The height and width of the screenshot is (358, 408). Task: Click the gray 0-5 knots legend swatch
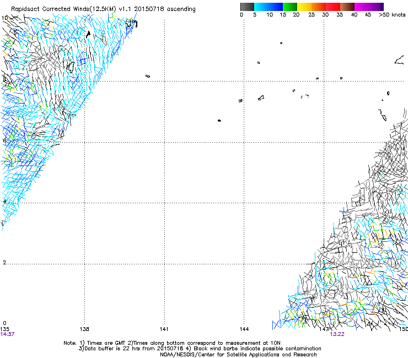[x=247, y=7]
